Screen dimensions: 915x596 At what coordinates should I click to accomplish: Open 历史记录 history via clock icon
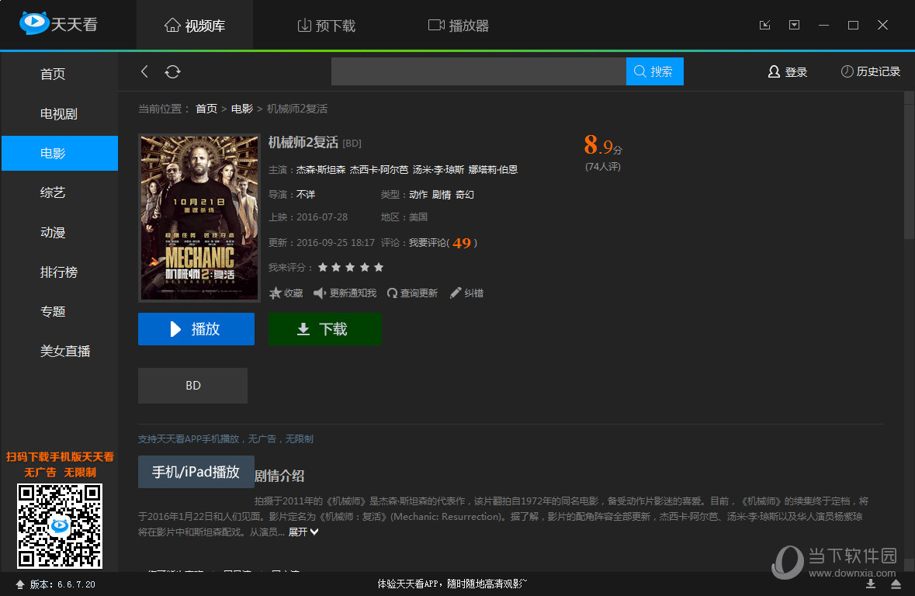coord(847,71)
